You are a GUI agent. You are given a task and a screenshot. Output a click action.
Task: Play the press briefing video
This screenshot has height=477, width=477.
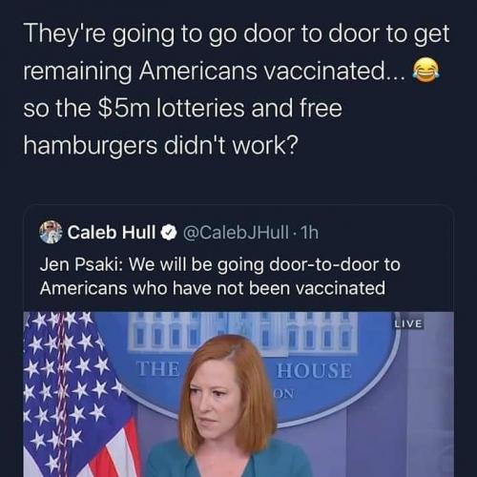point(238,394)
